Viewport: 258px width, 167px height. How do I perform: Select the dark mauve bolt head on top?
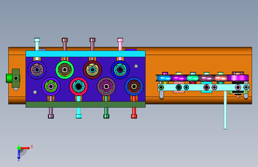(93, 40)
